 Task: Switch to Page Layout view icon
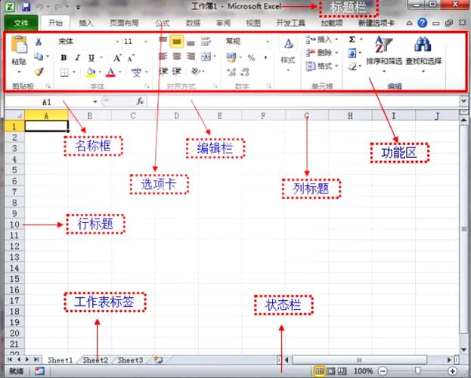tap(330, 371)
